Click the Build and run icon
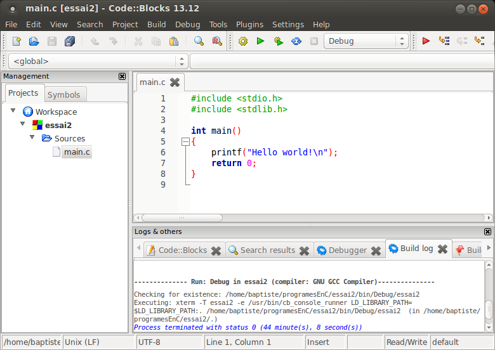Image resolution: width=495 pixels, height=350 pixels. [x=278, y=41]
